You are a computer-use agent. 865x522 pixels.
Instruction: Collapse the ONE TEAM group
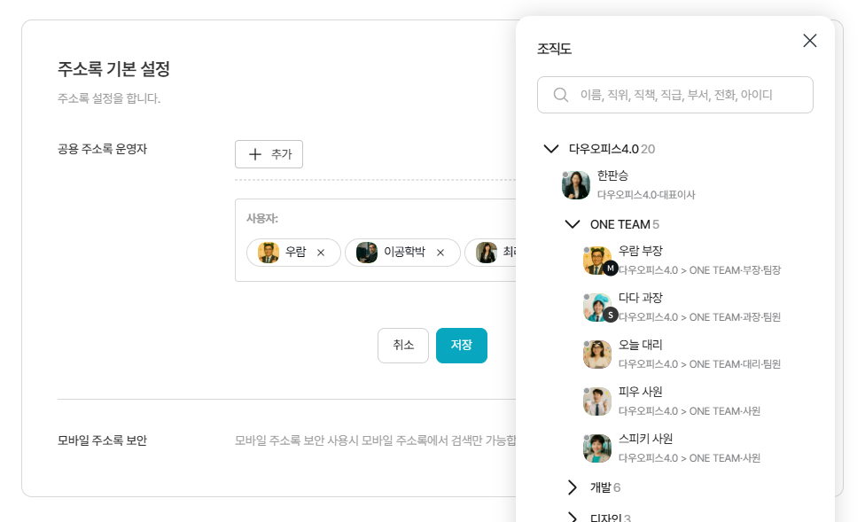(573, 224)
